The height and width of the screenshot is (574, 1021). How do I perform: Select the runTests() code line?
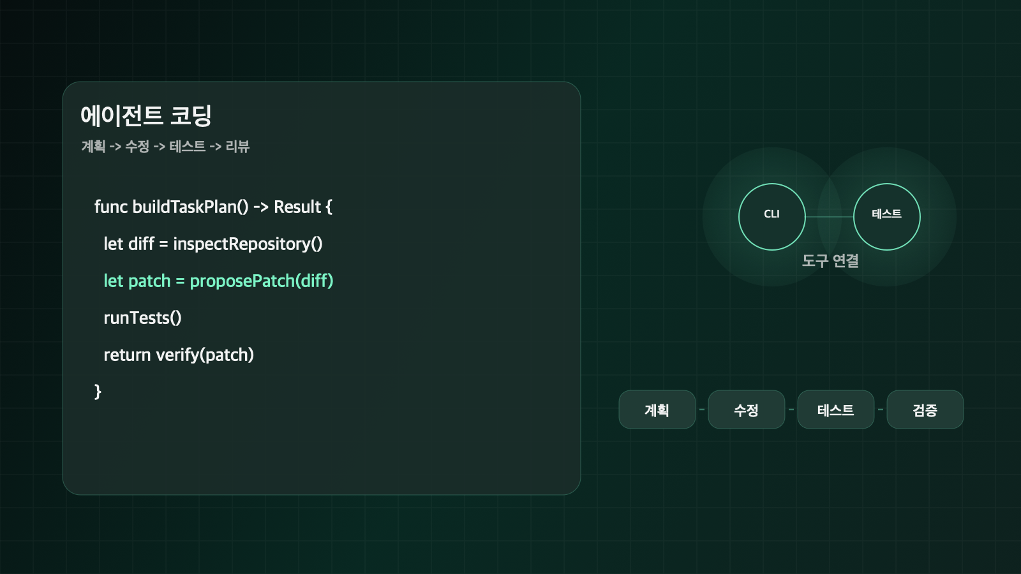click(x=142, y=318)
